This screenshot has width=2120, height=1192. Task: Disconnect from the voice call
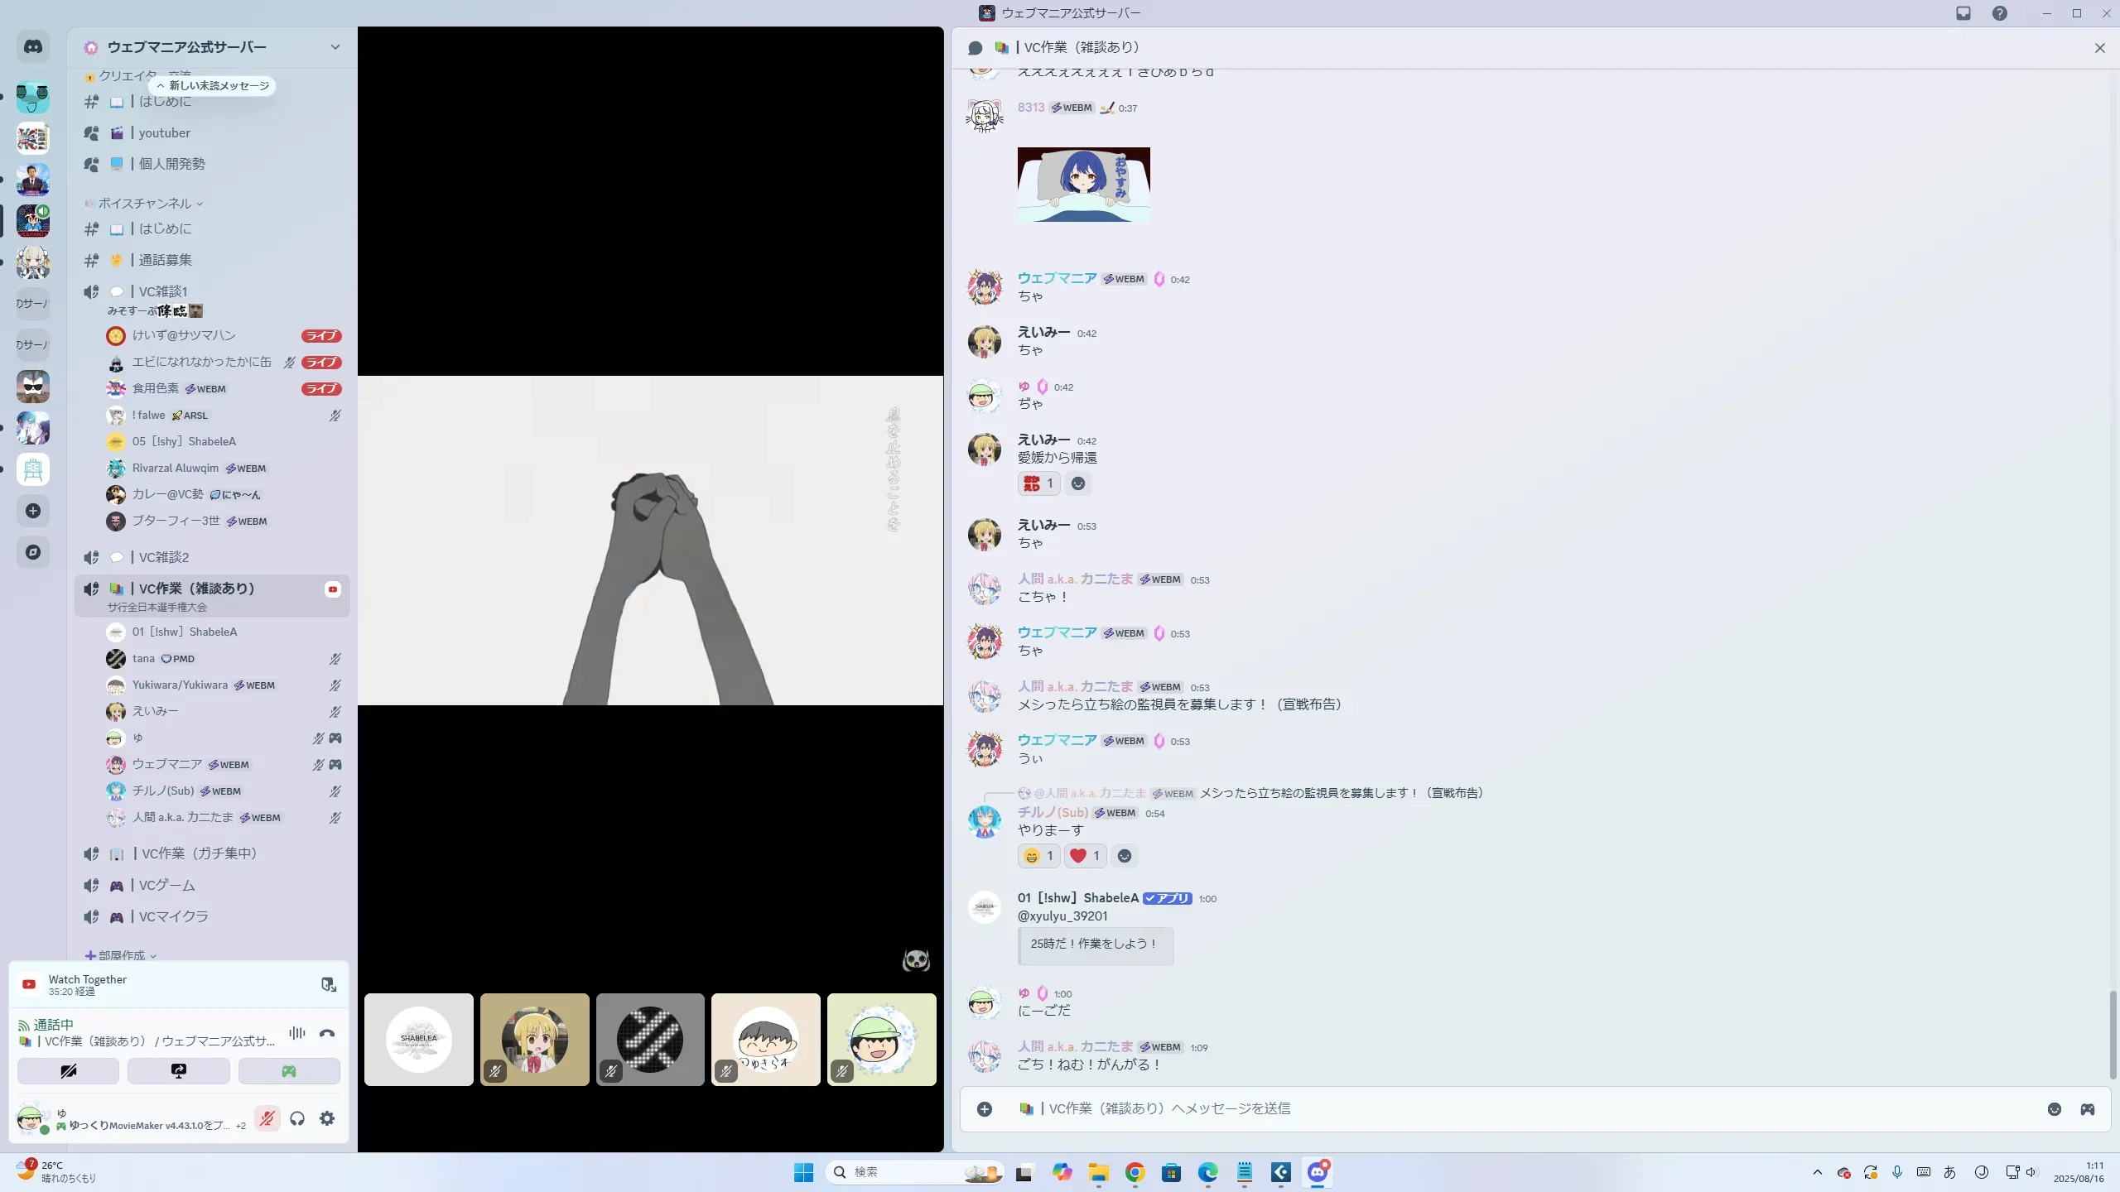[x=327, y=1033]
